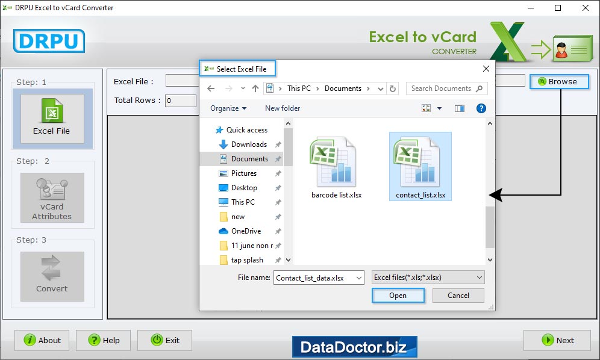This screenshot has height=360, width=600.
Task: Expand the view options dropdown arrow
Action: pos(439,108)
